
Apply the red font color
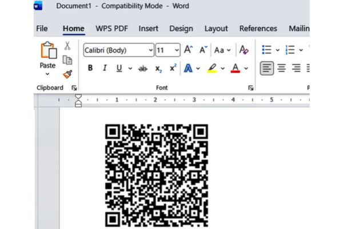coord(235,68)
